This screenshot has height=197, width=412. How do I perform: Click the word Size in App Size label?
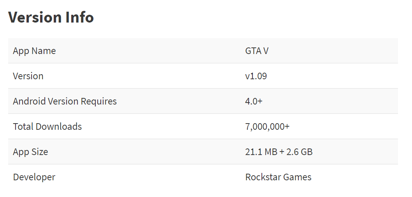click(x=40, y=152)
